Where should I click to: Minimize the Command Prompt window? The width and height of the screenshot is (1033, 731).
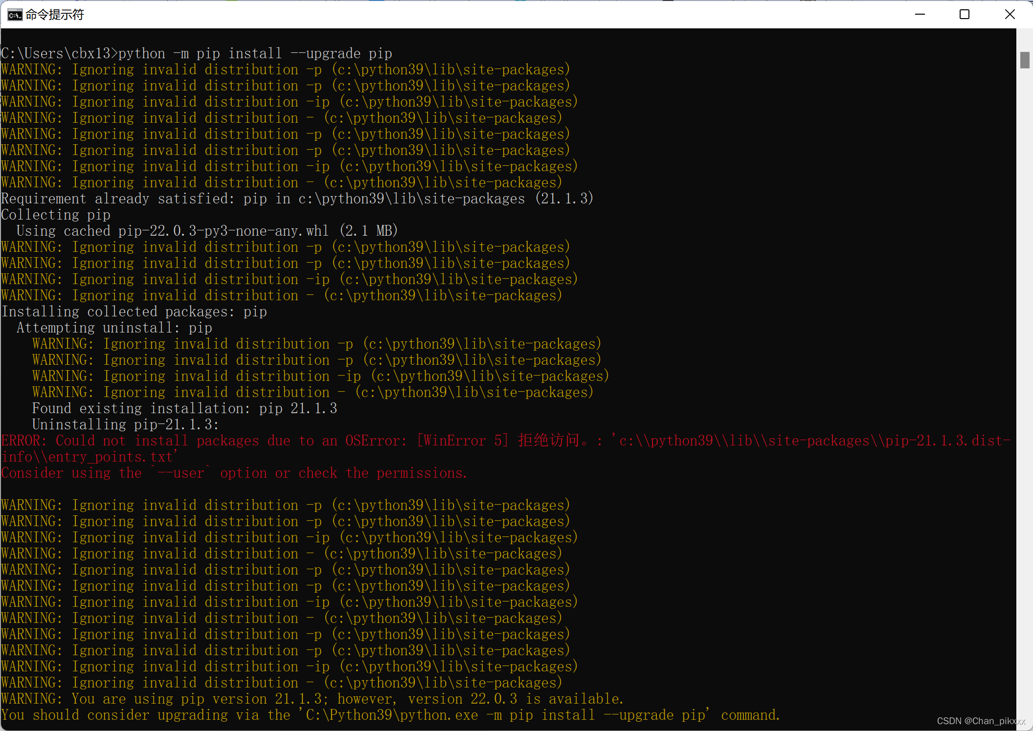pos(920,14)
